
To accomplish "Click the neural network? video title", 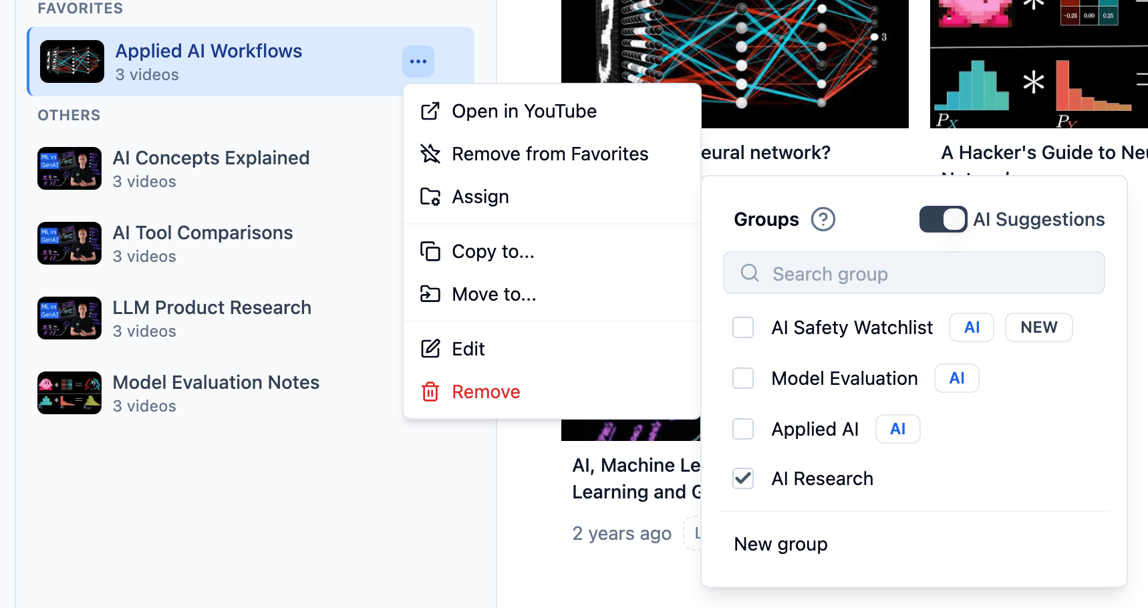I will 766,152.
